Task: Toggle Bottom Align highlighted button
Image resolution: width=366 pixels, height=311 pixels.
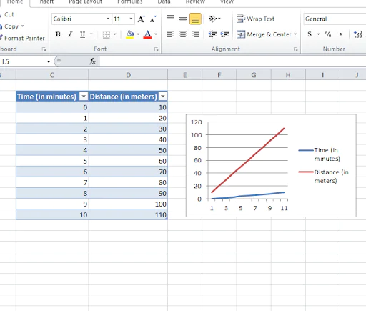Action: coord(195,19)
